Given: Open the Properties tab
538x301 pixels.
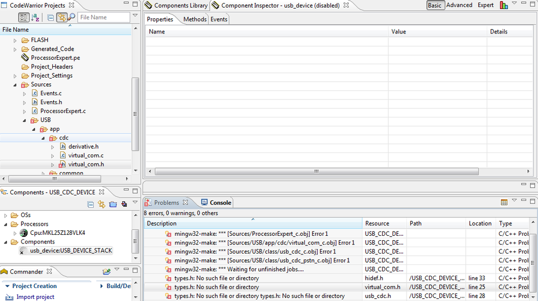Looking at the screenshot, I should 160,19.
